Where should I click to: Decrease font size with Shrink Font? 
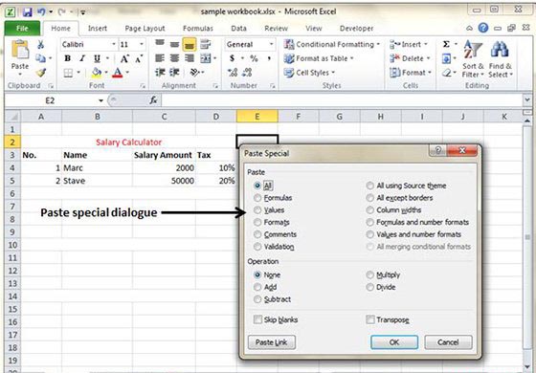tap(139, 58)
